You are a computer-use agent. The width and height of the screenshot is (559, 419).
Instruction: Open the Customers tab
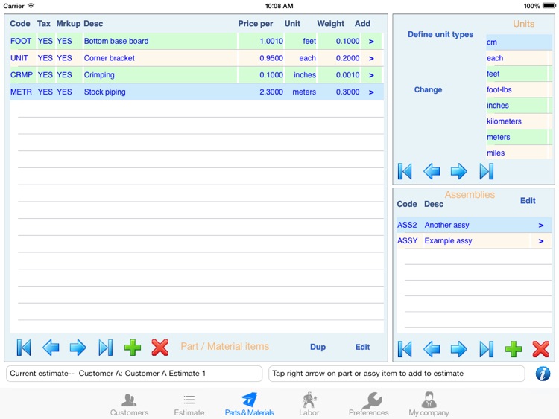pos(129,405)
